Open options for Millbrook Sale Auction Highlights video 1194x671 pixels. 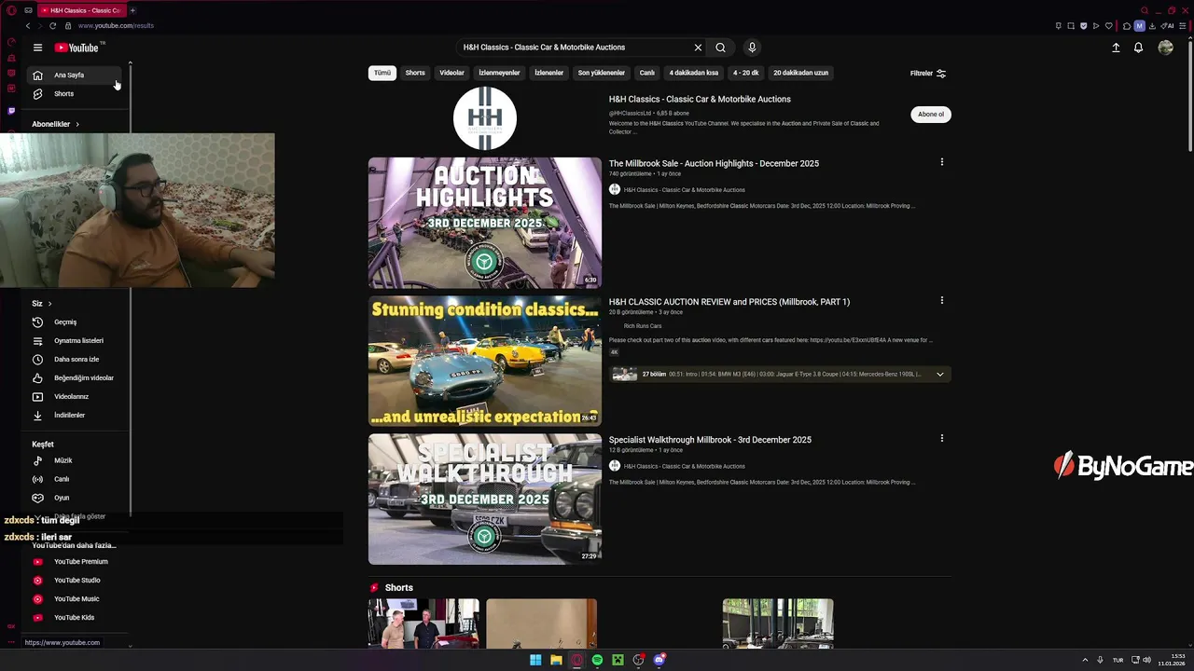[941, 162]
